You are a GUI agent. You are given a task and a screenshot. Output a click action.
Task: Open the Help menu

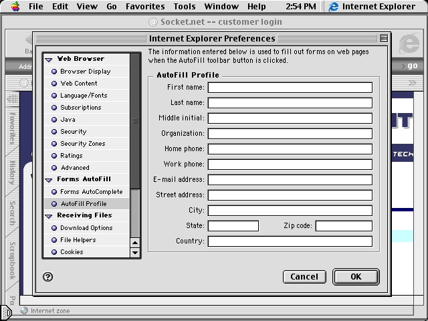[257, 6]
